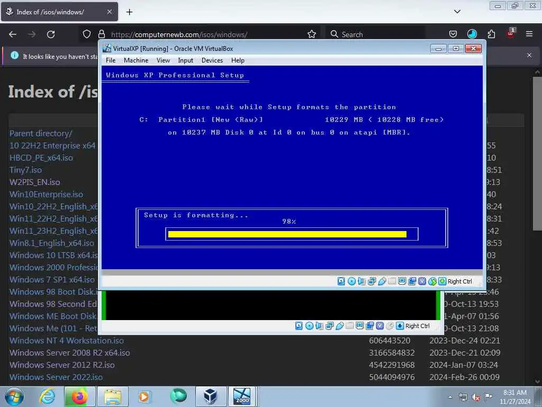Reload the Firefox page

[51, 34]
